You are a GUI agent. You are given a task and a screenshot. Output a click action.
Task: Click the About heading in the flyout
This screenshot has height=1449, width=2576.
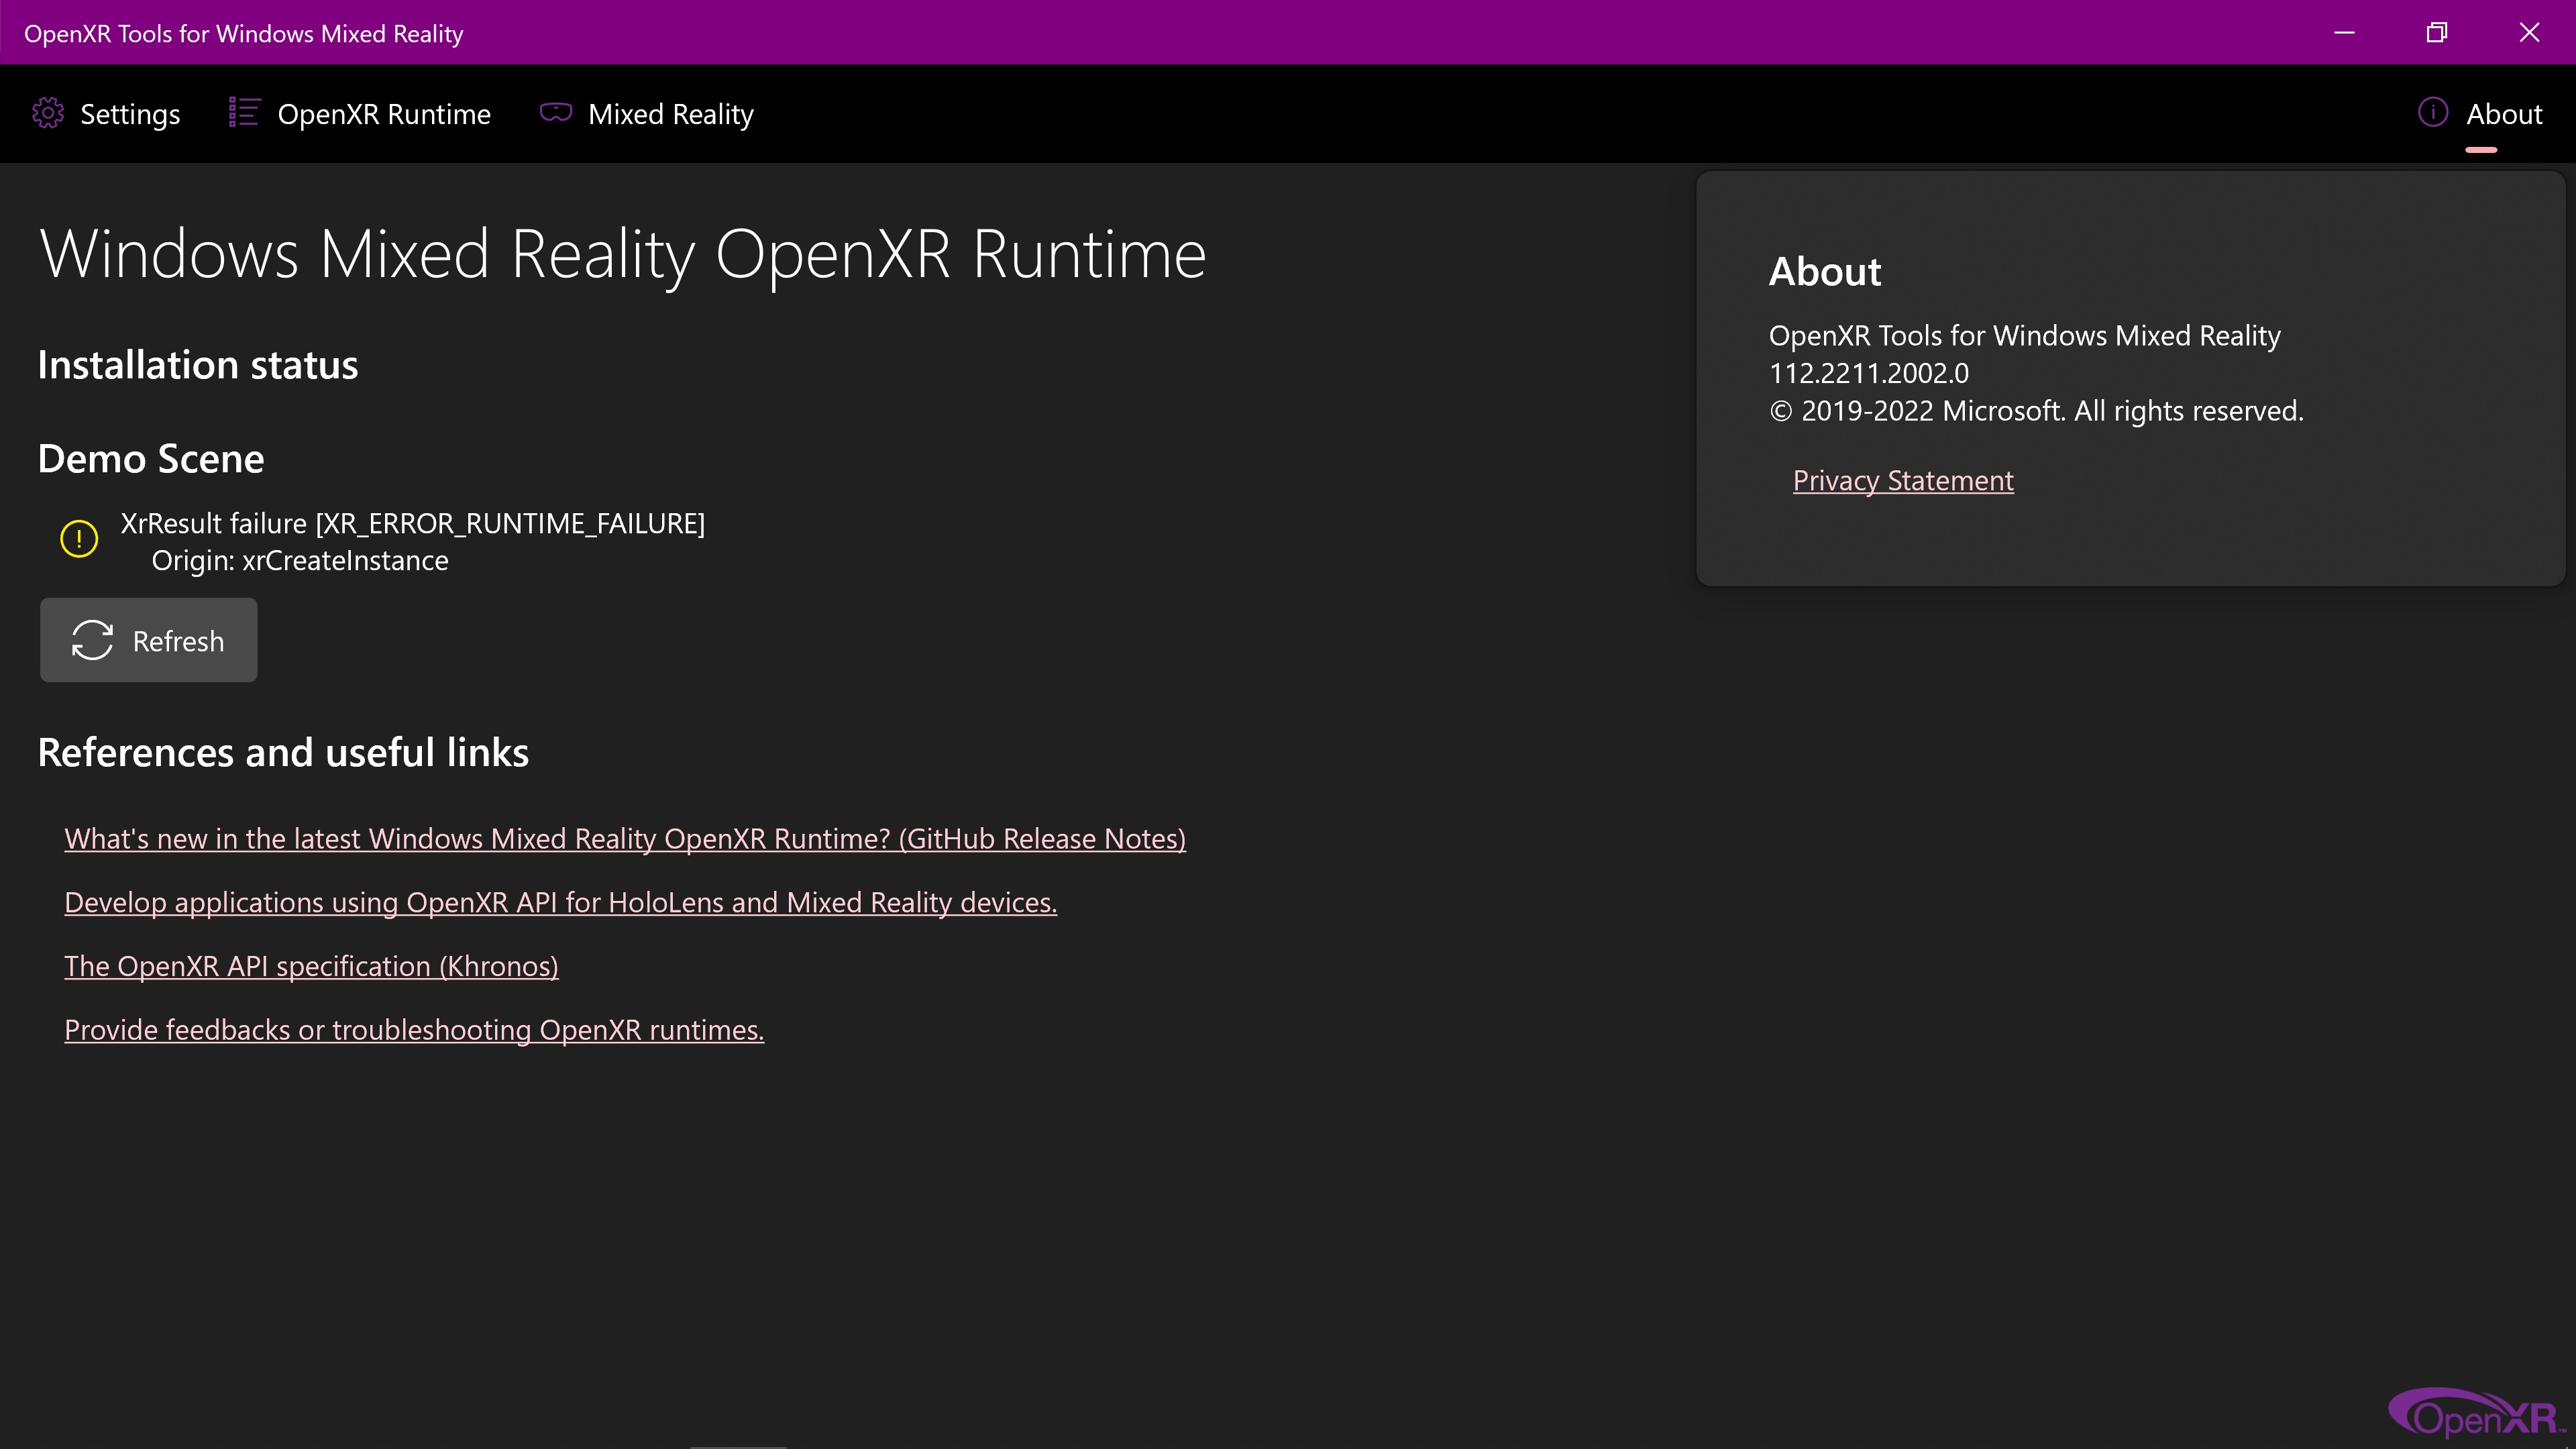click(1825, 272)
